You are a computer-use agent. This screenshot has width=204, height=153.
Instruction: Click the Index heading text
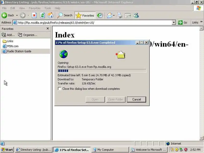click(65, 35)
